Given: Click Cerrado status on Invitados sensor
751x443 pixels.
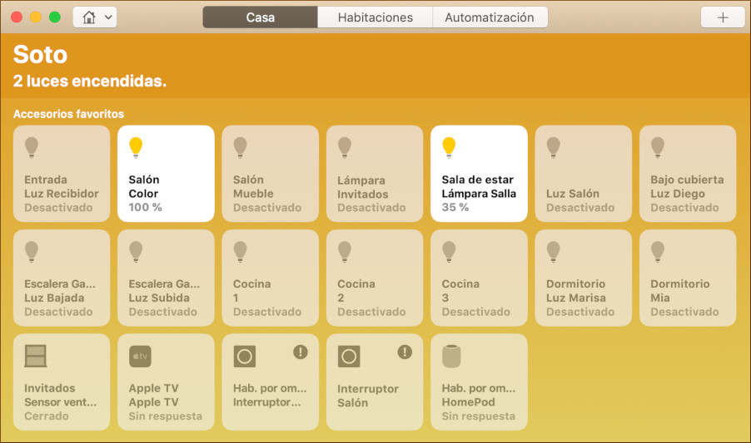Looking at the screenshot, I should click(x=47, y=416).
